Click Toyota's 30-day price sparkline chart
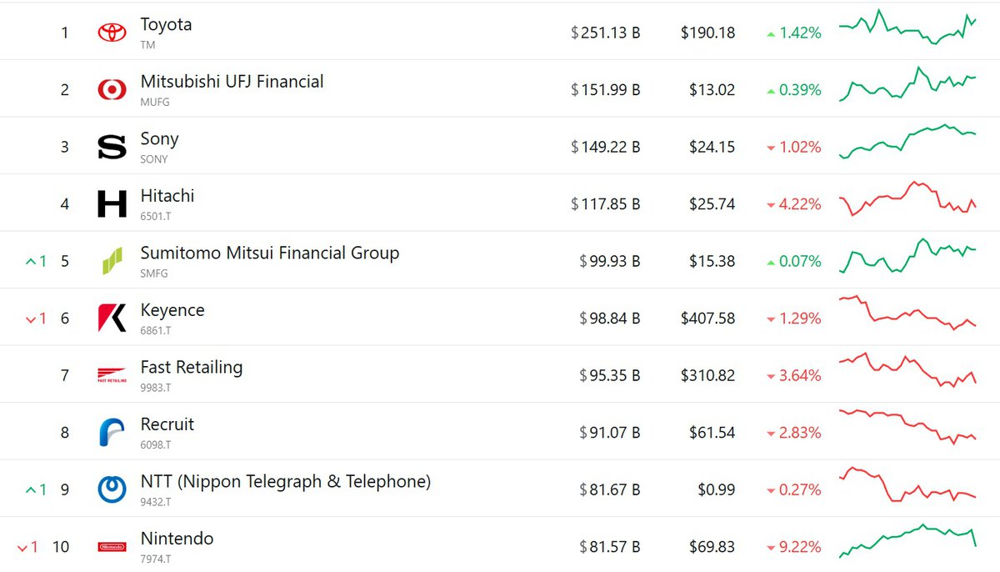 tap(907, 28)
